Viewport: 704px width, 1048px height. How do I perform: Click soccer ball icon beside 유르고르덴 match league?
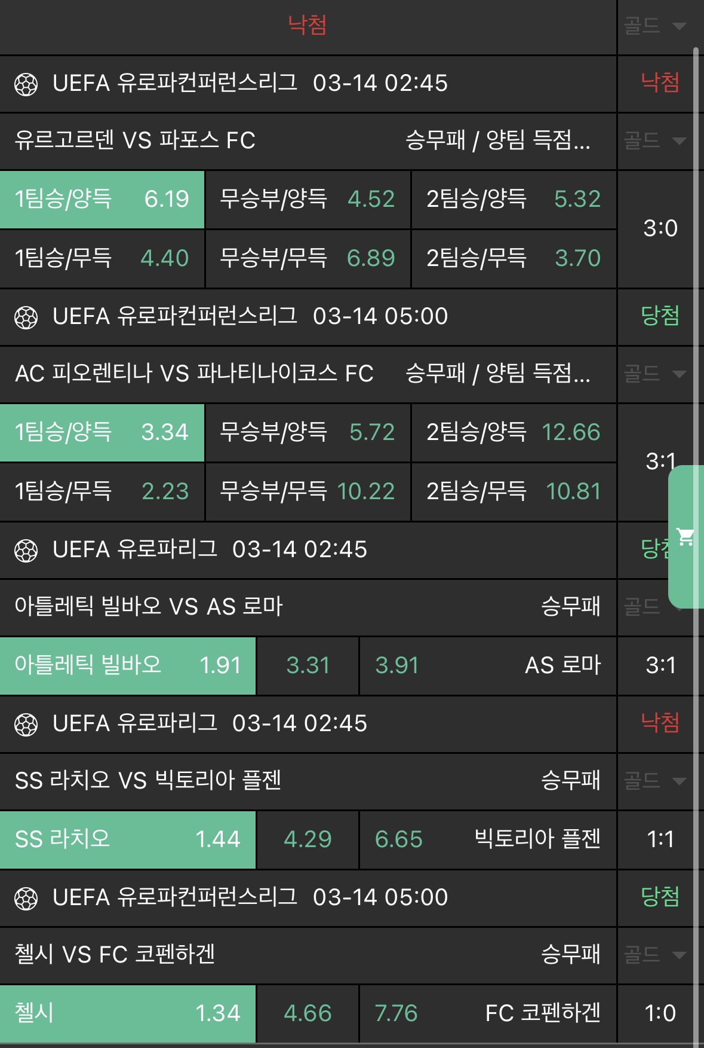point(26,84)
